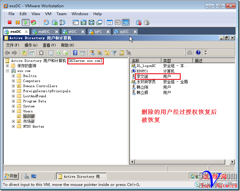Close the bjPC tab
240x191 pixels.
(x=108, y=32)
